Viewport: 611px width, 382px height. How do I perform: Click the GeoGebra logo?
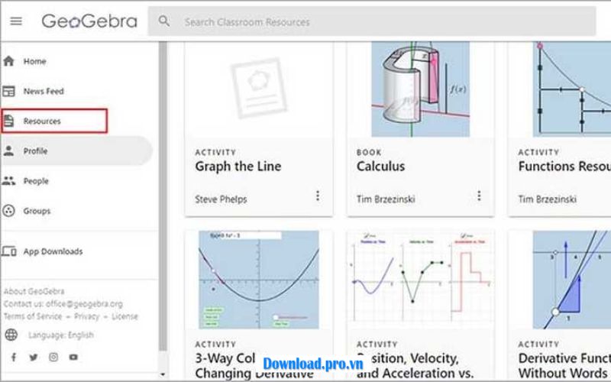point(89,21)
